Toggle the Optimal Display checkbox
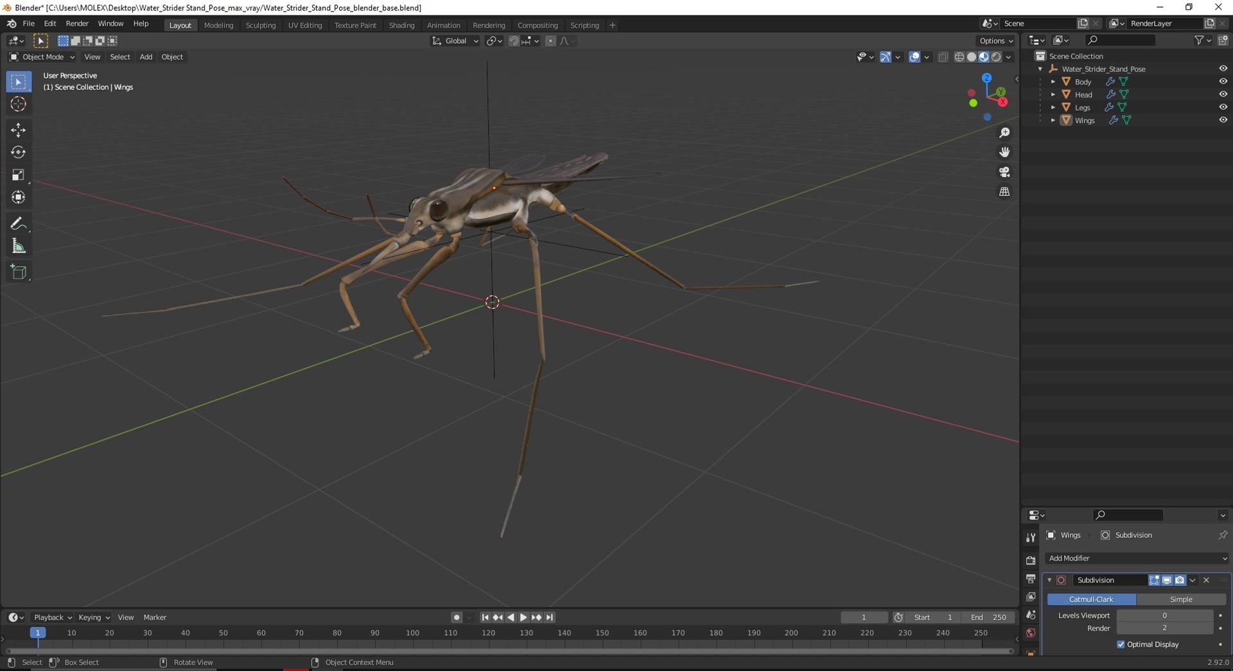The height and width of the screenshot is (671, 1233). pyautogui.click(x=1121, y=644)
